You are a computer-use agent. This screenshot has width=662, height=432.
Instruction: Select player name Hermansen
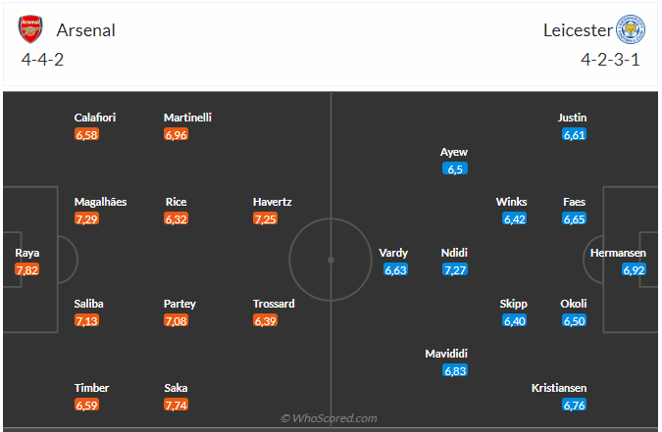(x=619, y=253)
